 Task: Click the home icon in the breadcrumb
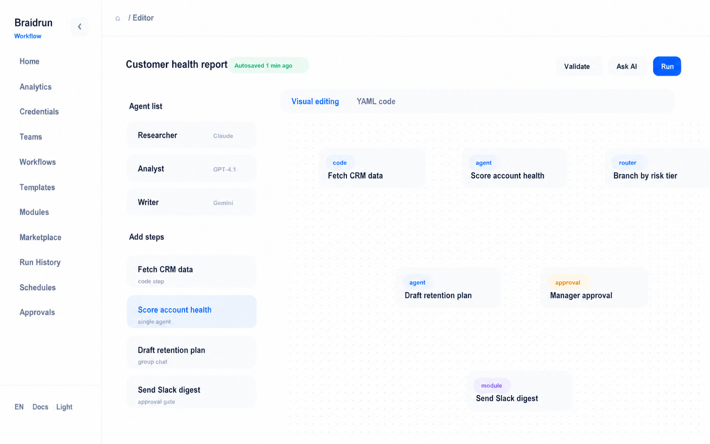point(118,18)
